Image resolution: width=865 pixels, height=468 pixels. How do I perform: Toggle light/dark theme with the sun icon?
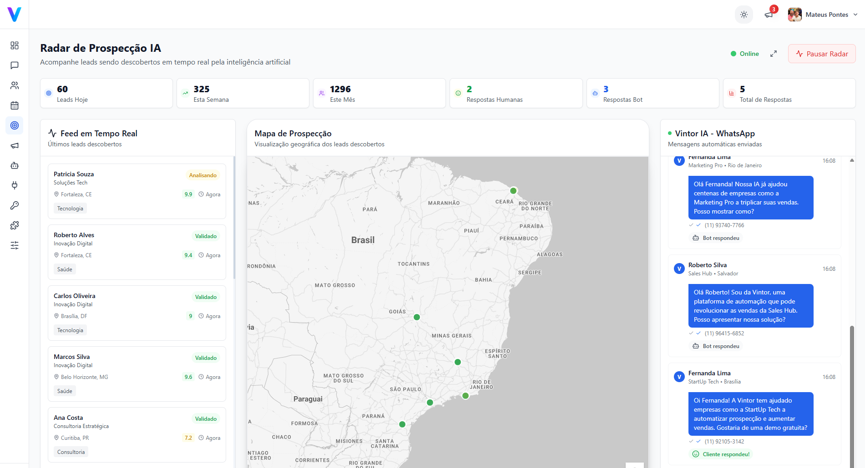pyautogui.click(x=744, y=14)
